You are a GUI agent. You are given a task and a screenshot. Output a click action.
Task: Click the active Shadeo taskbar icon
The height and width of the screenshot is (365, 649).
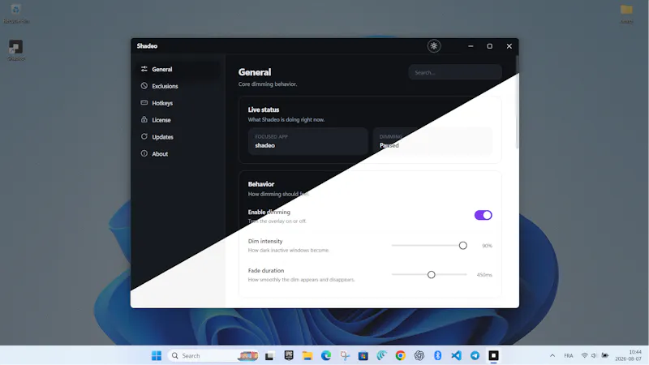(x=493, y=355)
